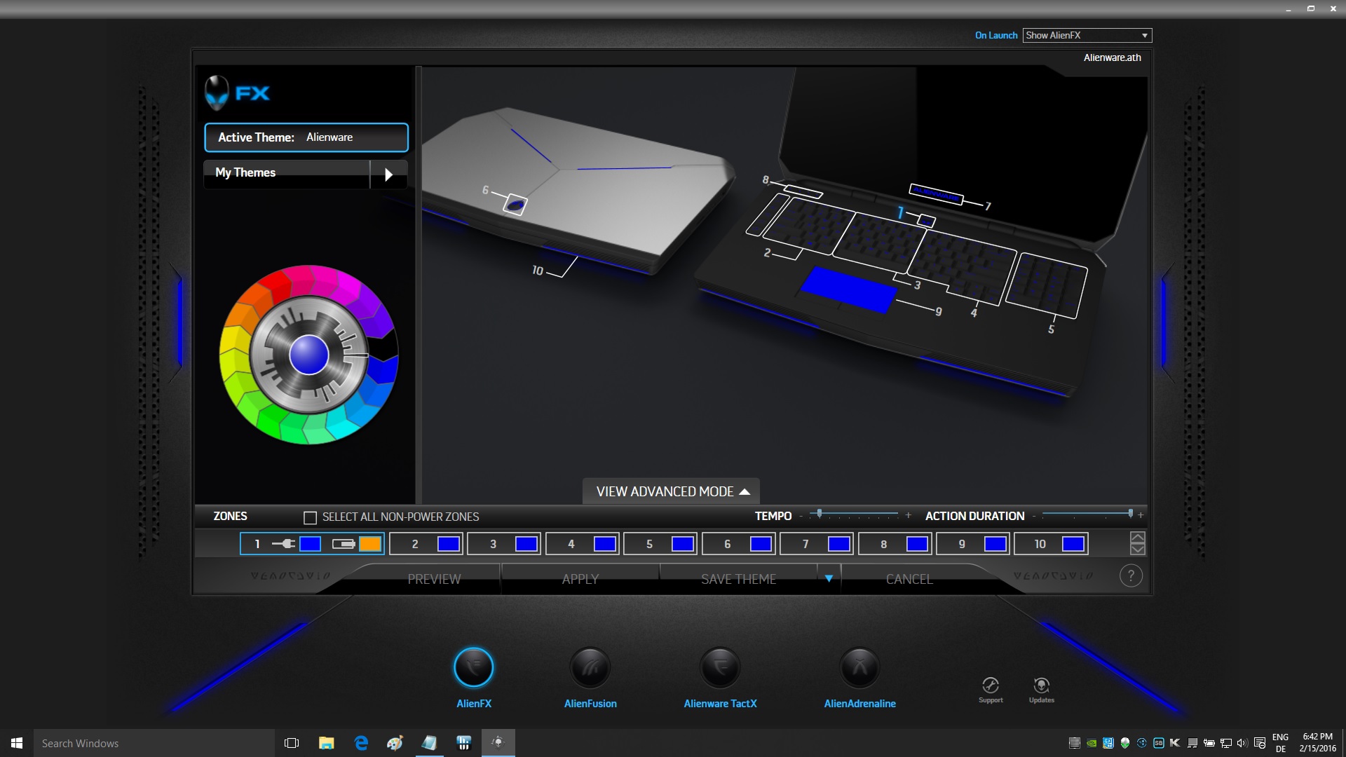Image resolution: width=1346 pixels, height=757 pixels.
Task: Open the SB Sound Blaster tray icon
Action: 1158,743
